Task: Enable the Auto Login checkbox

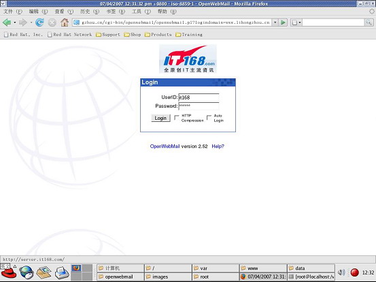Action: (209, 117)
